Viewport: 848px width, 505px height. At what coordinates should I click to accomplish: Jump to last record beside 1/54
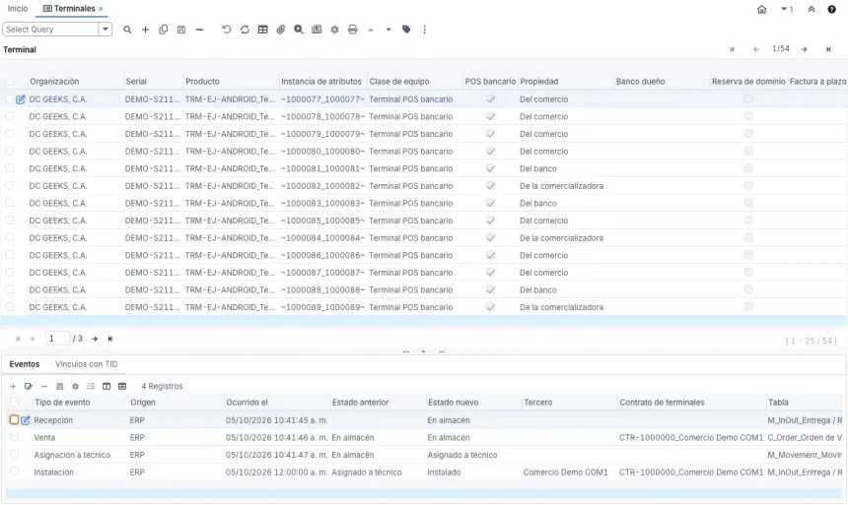tap(828, 49)
